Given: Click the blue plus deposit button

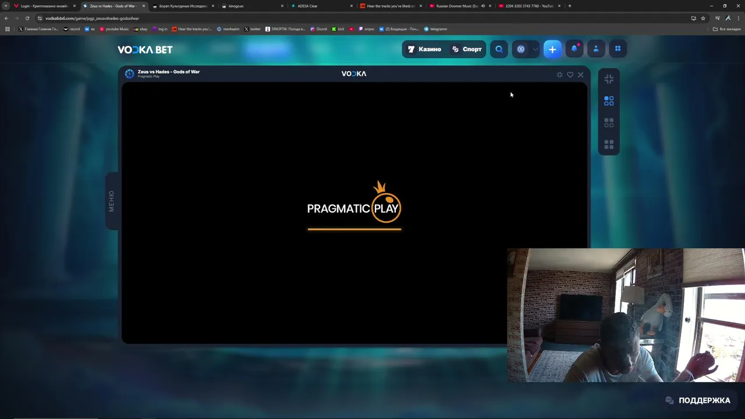Looking at the screenshot, I should coord(552,49).
